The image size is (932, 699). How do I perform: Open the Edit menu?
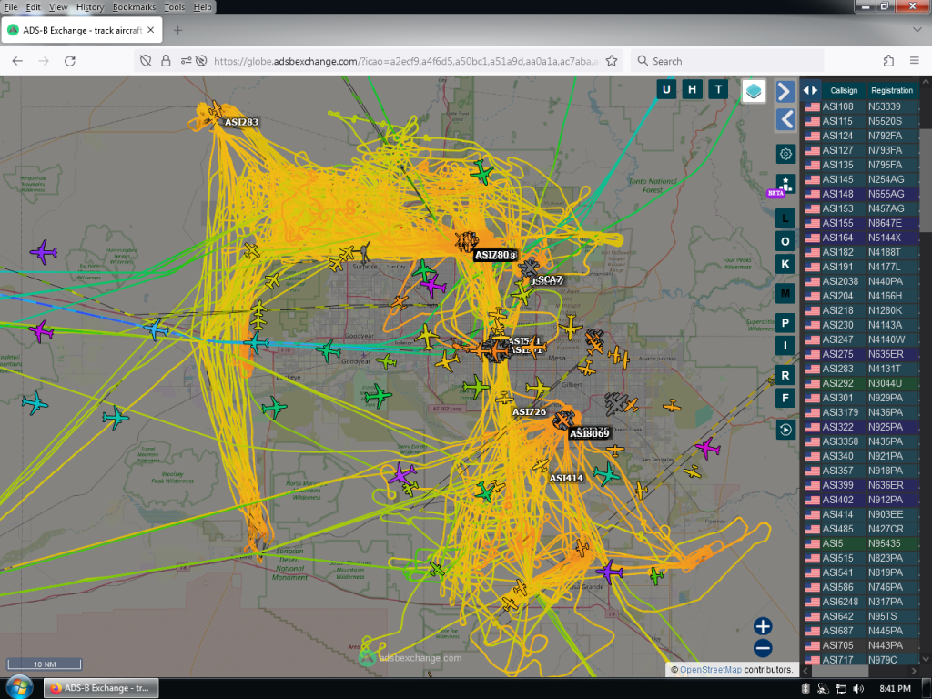[34, 7]
